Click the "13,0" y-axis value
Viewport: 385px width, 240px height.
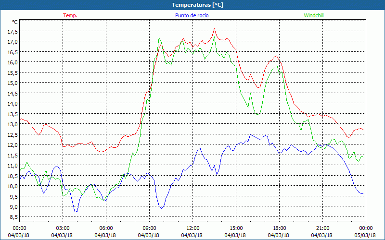(x=13, y=124)
